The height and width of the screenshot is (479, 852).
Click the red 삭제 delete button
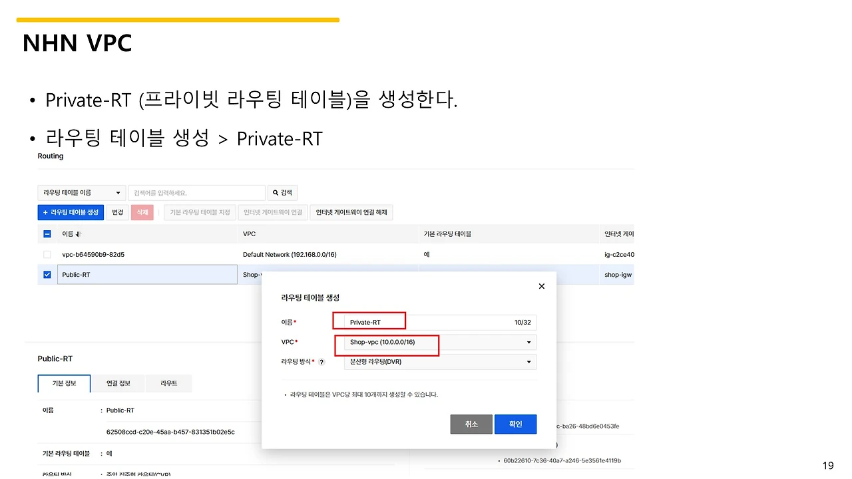point(142,212)
